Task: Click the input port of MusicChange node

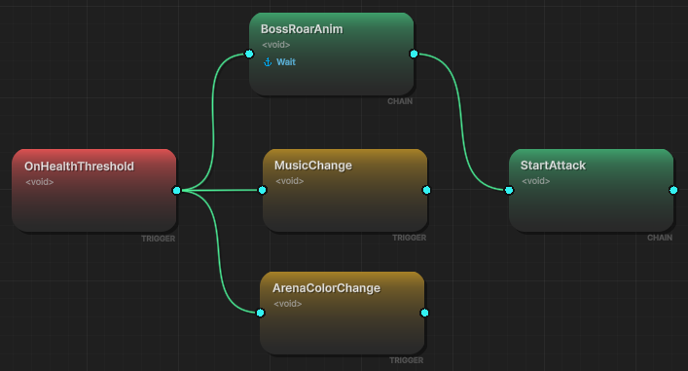Action: 263,190
